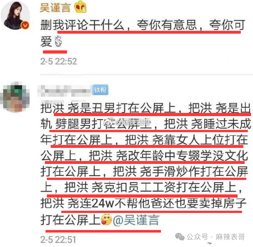Open the 吴谨言 username at top
Screen dimensions: 253x247
[x=55, y=7]
